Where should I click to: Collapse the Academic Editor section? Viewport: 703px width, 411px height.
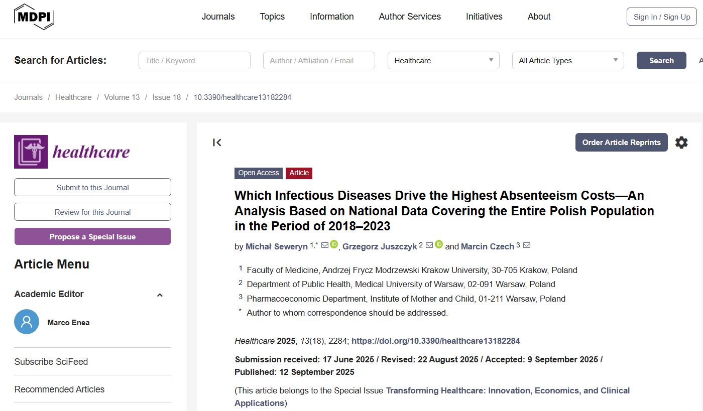160,295
